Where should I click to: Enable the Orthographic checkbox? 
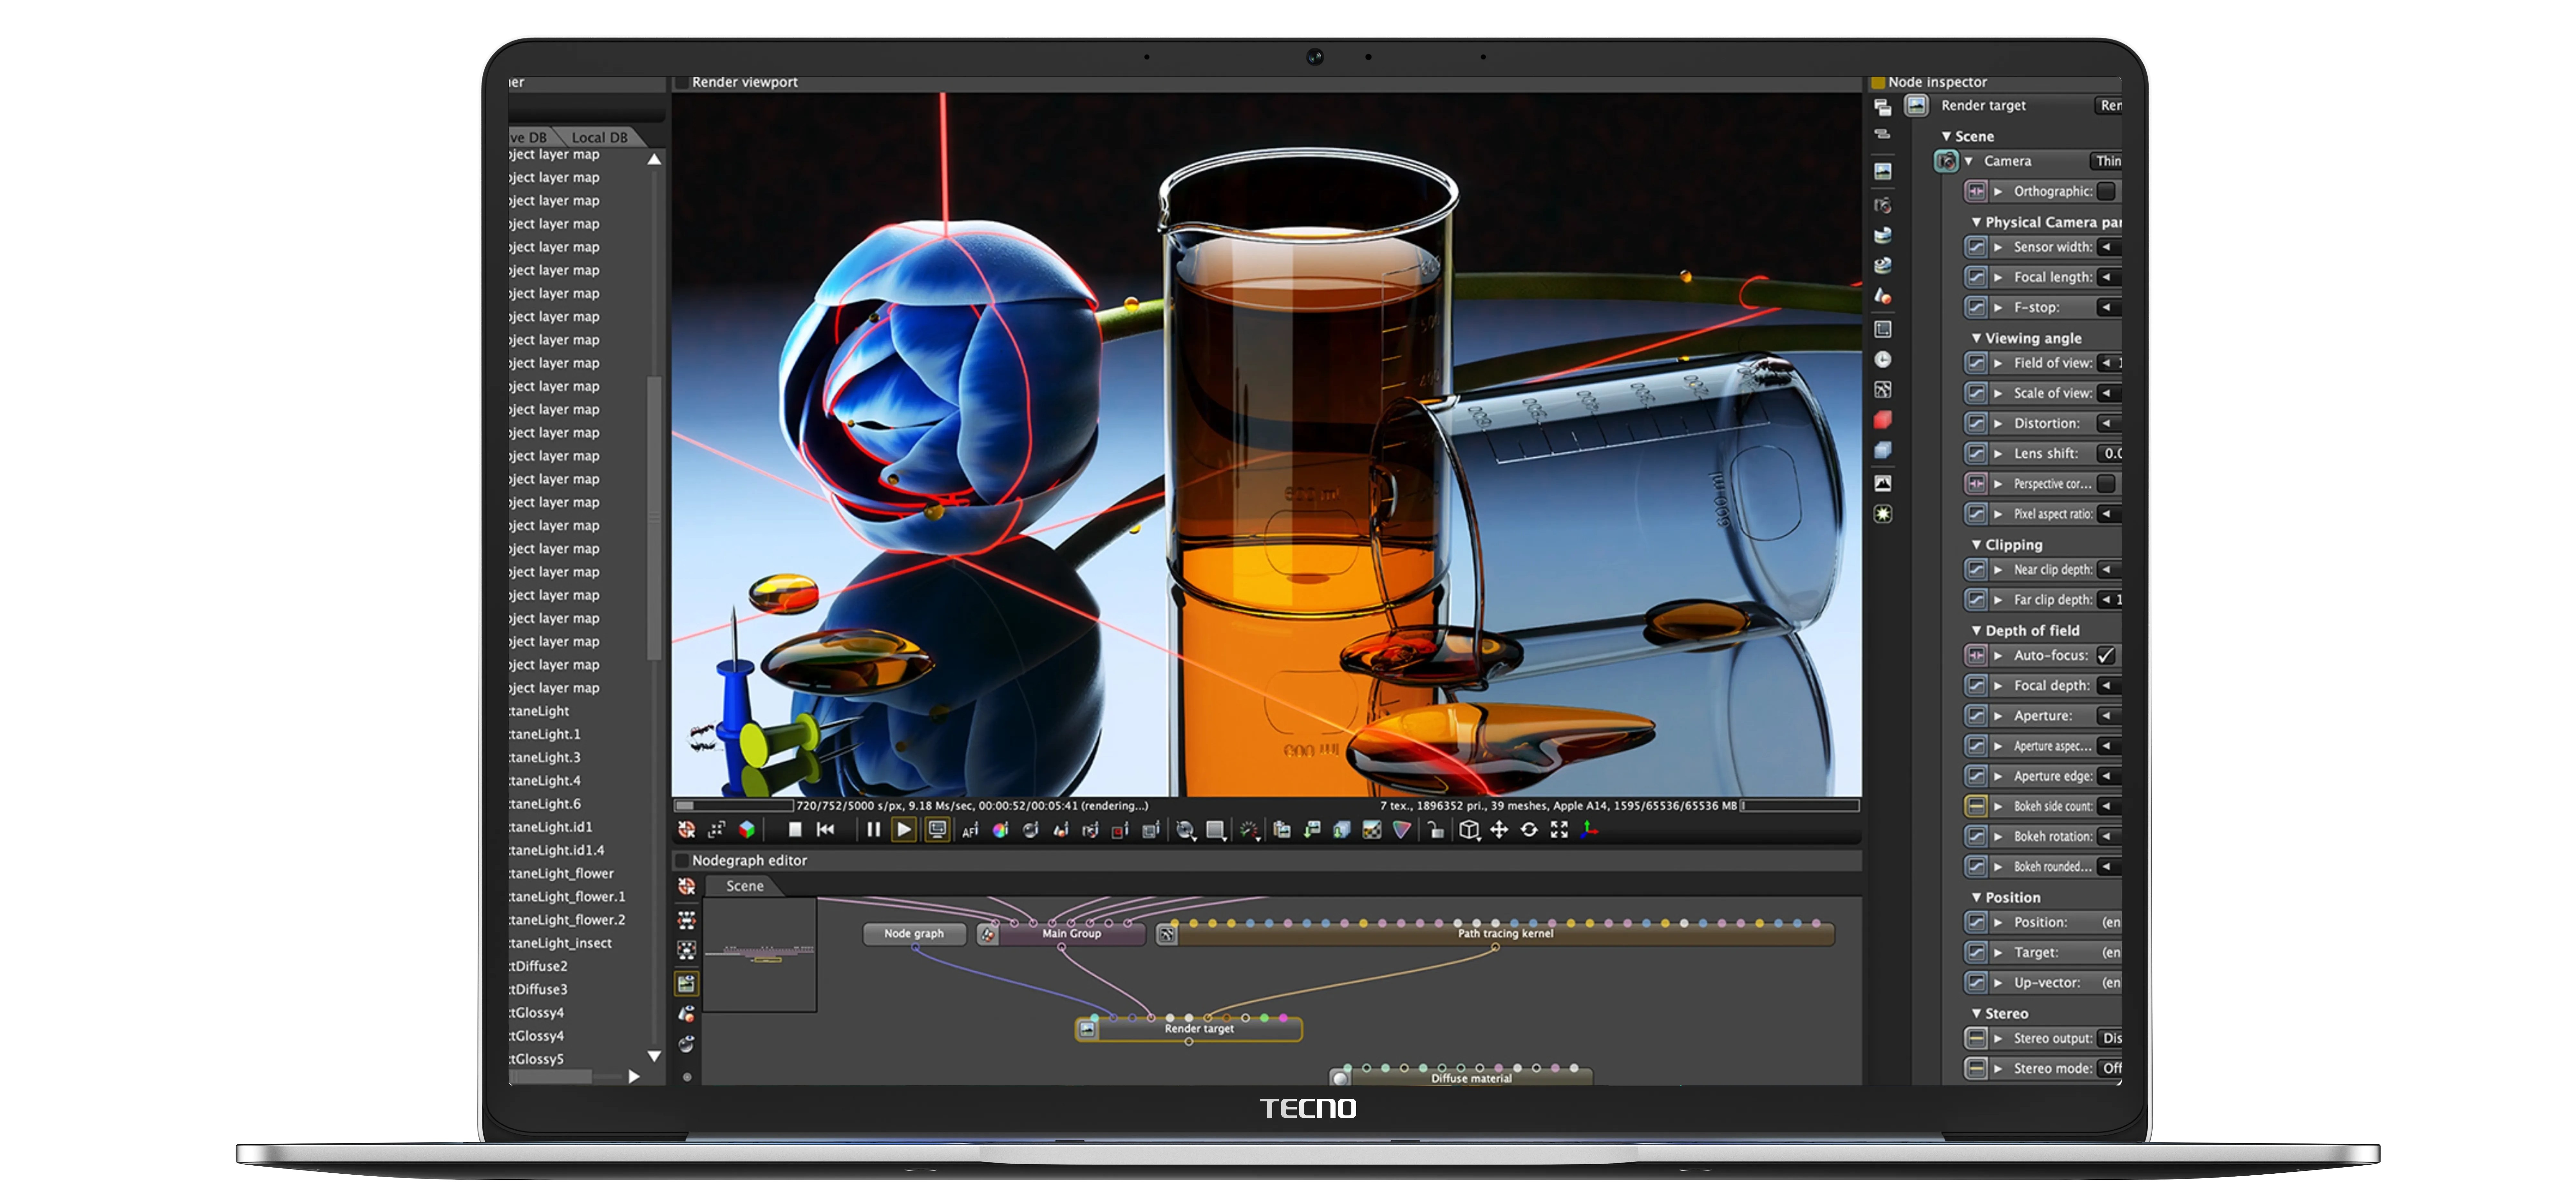pyautogui.click(x=2106, y=191)
